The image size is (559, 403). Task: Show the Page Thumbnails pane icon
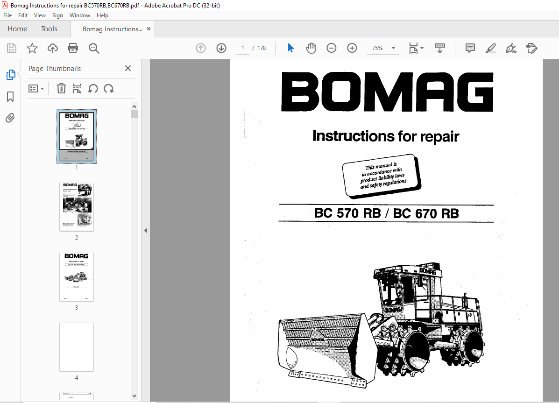pyautogui.click(x=11, y=75)
